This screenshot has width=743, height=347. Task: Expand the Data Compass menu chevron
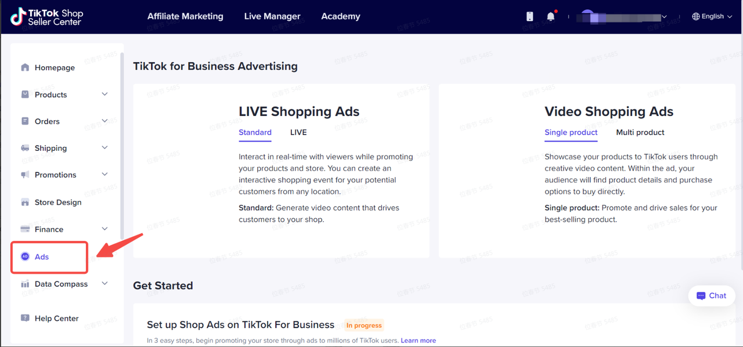tap(104, 283)
